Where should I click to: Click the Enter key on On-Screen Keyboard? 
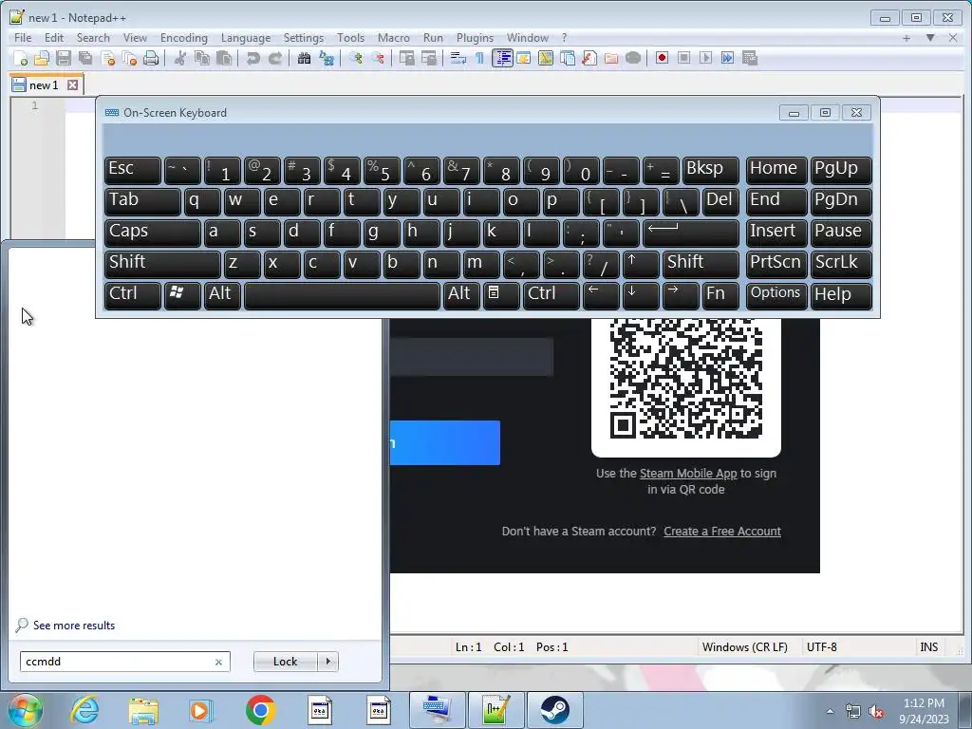coord(691,233)
